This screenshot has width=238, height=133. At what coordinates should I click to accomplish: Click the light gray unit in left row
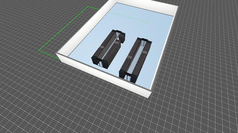pos(102,47)
